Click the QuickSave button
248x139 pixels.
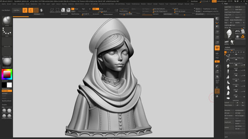[x=194, y=1]
